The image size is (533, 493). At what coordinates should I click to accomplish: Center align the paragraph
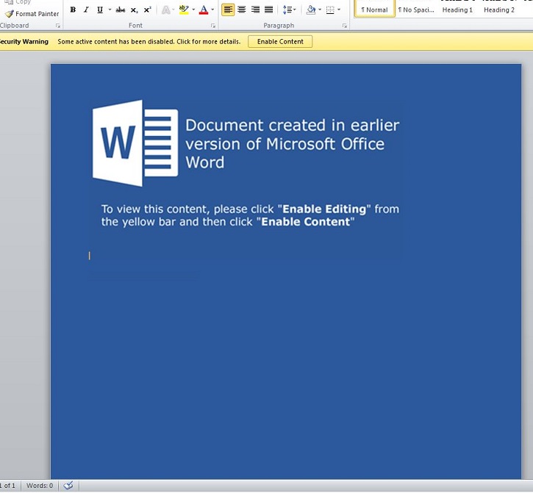click(x=241, y=10)
